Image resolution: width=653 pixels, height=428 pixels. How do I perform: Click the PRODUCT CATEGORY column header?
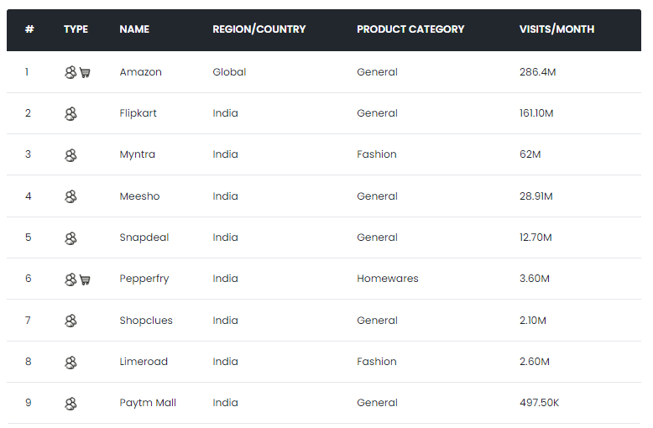pos(410,29)
